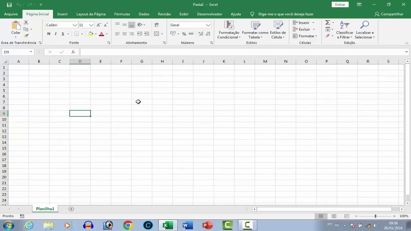Open Chrome from the taskbar
Image resolution: width=411 pixels, height=231 pixels.
coord(128,225)
